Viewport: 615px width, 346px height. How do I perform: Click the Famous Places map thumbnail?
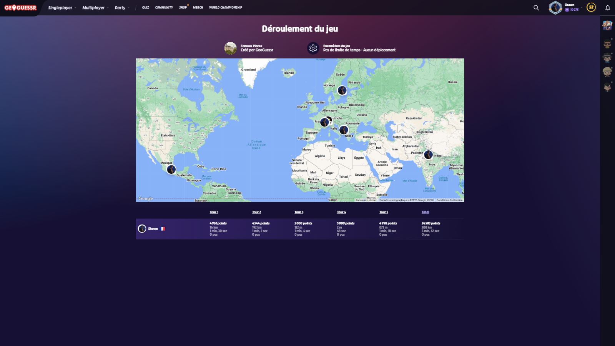coord(231,48)
